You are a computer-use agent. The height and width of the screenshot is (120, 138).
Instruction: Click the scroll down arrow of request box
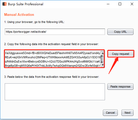pyautogui.click(x=103, y=65)
